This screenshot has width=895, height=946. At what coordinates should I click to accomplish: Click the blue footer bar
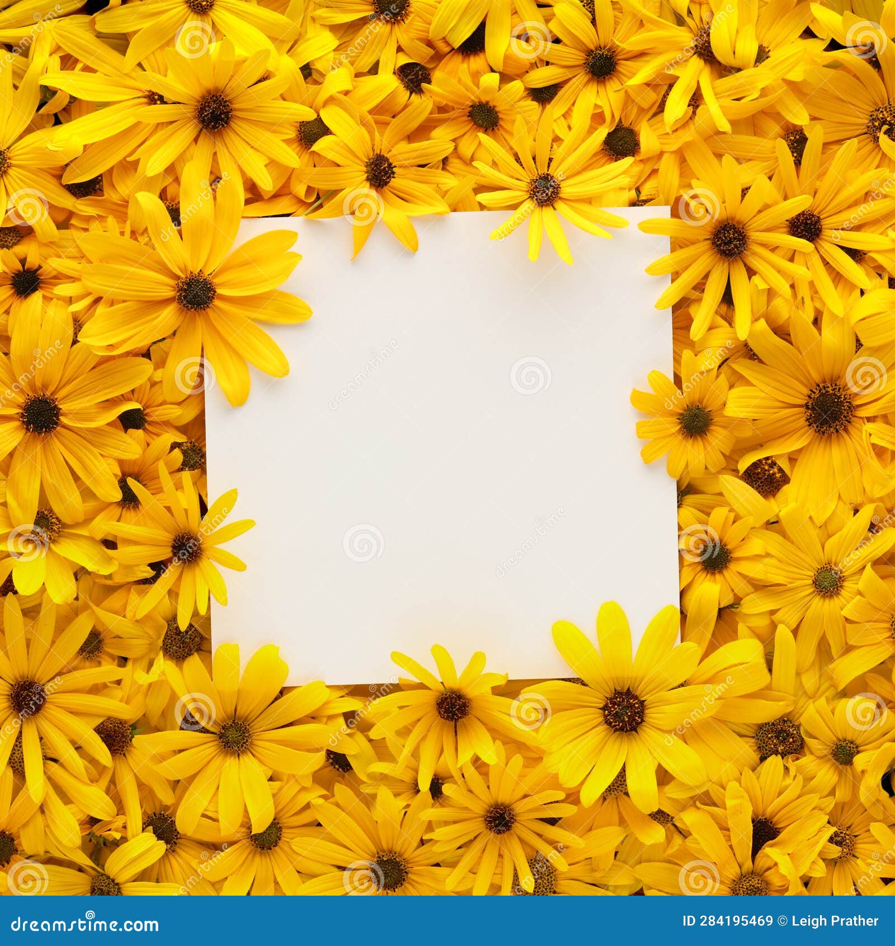coord(447,921)
